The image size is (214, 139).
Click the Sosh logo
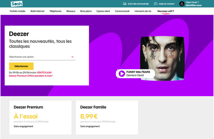pyautogui.click(x=17, y=4)
